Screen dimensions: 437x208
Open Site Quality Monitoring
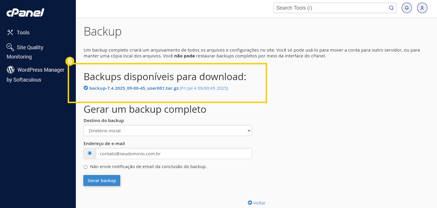point(25,52)
